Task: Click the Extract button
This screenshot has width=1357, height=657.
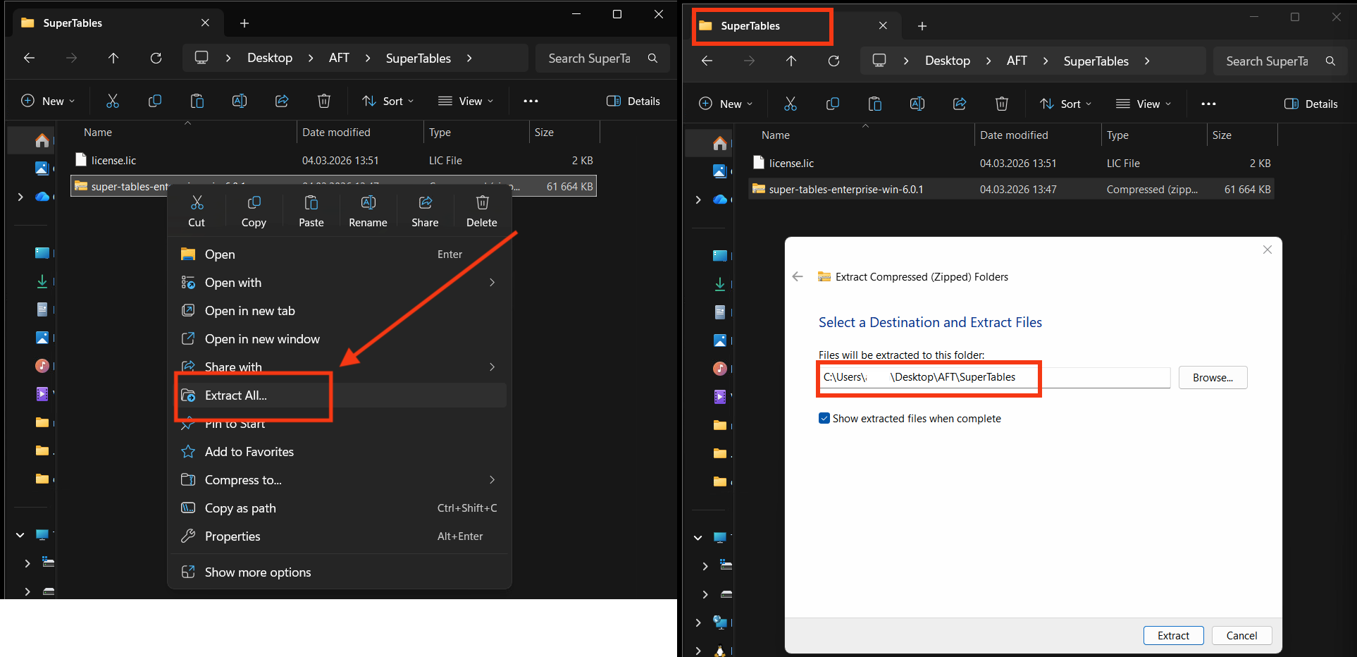Action: [x=1173, y=635]
